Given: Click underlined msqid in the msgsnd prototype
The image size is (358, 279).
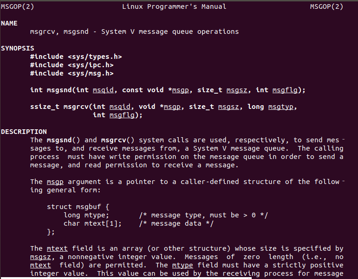Looking at the screenshot, I should [103, 90].
